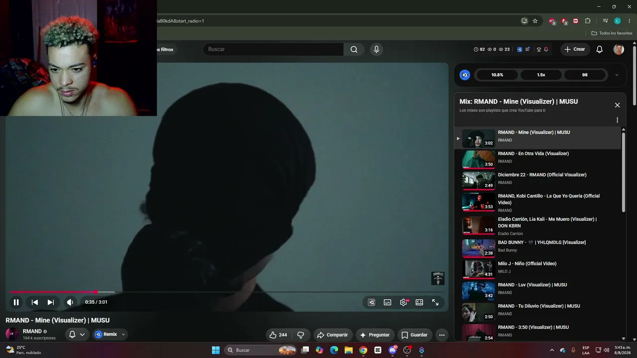Open the Crear create menu

(x=575, y=49)
